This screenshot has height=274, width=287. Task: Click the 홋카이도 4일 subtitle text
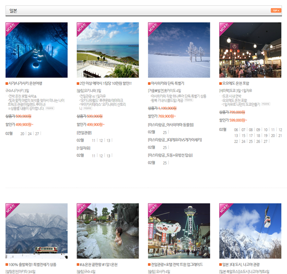(x=164, y=90)
